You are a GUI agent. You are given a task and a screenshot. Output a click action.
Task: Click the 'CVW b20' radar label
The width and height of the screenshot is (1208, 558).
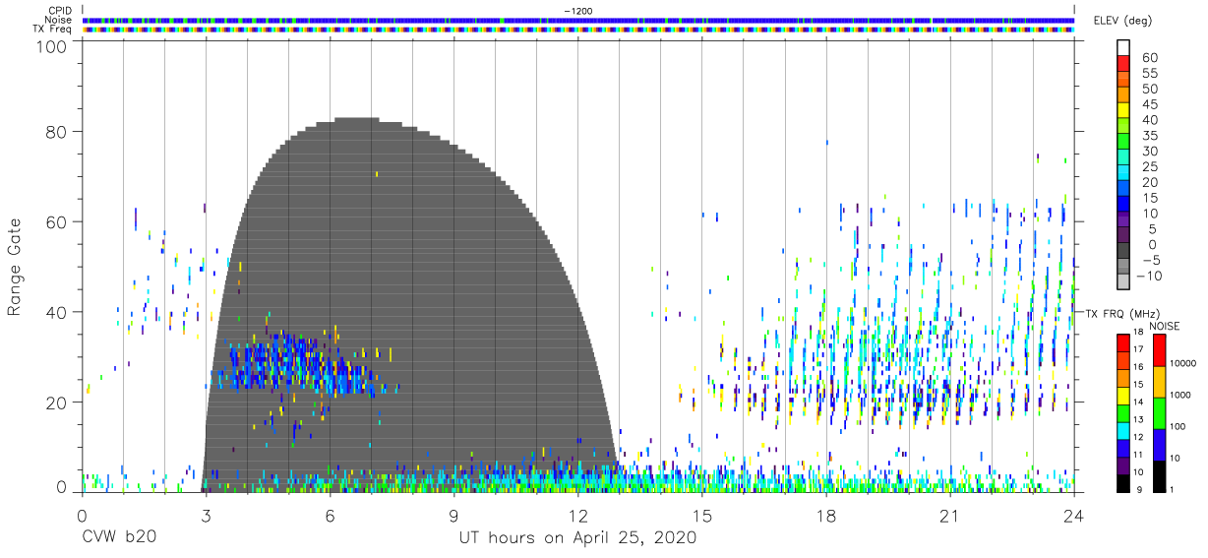tap(118, 537)
